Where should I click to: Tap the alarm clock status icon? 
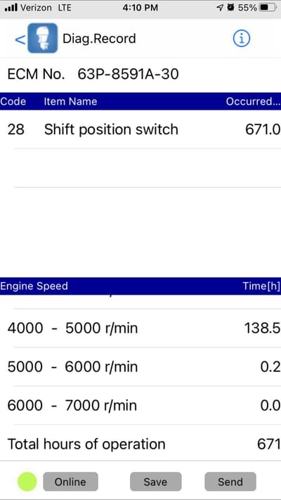pyautogui.click(x=230, y=8)
